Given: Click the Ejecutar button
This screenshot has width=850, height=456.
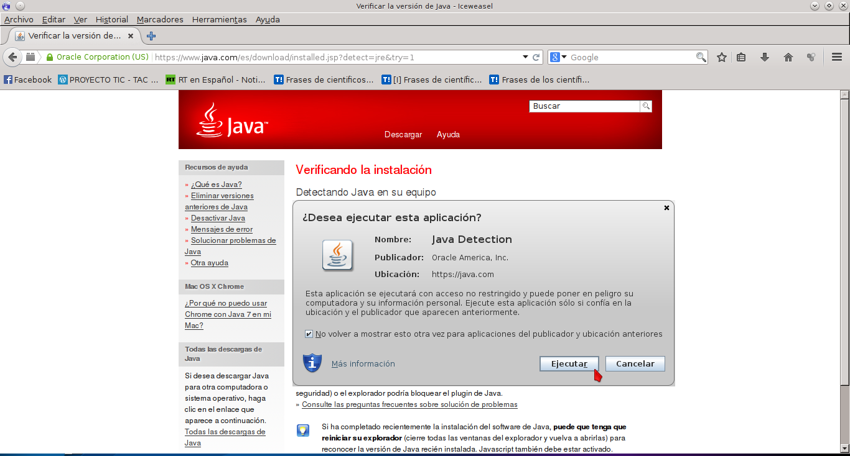Looking at the screenshot, I should 569,363.
